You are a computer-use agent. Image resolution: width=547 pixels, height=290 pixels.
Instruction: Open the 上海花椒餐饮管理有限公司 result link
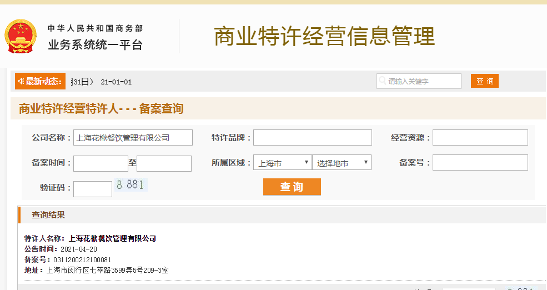[112, 238]
